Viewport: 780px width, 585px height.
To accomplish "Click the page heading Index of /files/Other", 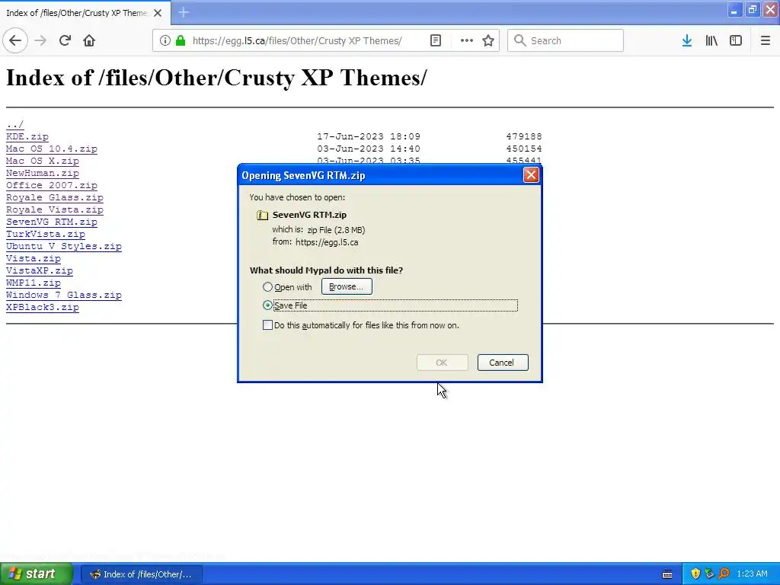I will pos(216,78).
